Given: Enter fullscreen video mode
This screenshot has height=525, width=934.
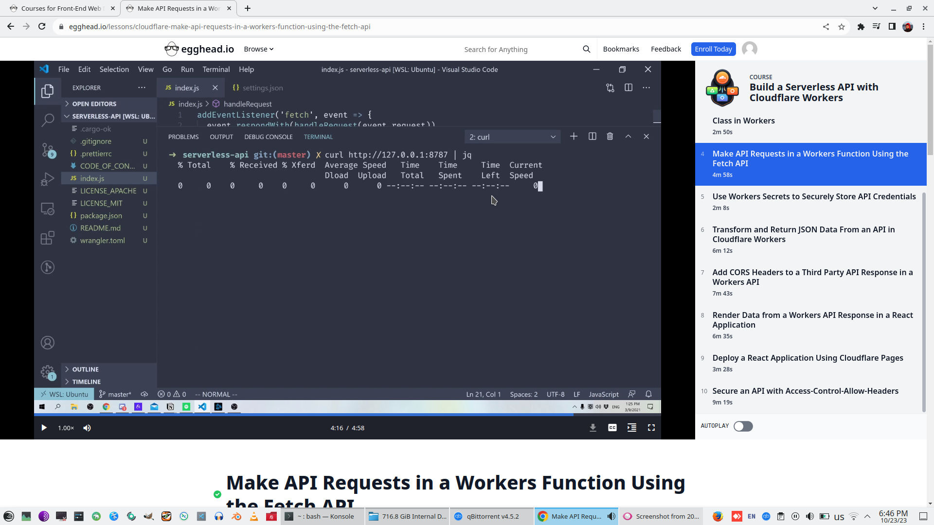Looking at the screenshot, I should (651, 428).
